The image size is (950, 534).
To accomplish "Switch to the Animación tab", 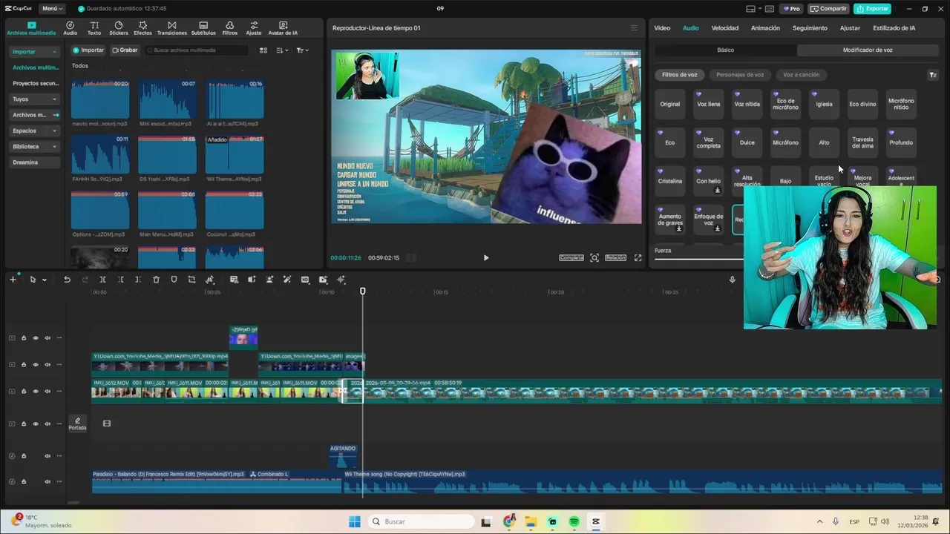I will [x=765, y=28].
